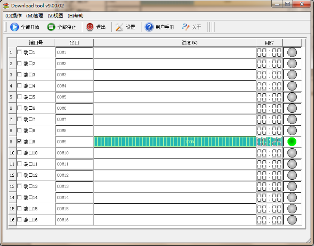
Task: Click the 端口号 column header
Action: [36, 43]
